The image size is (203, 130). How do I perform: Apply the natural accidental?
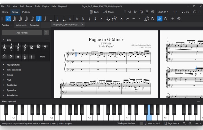89,19
